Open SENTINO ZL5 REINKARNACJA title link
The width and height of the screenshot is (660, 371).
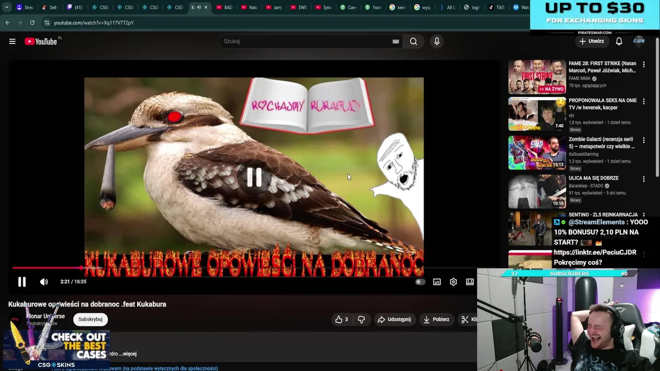pos(603,214)
